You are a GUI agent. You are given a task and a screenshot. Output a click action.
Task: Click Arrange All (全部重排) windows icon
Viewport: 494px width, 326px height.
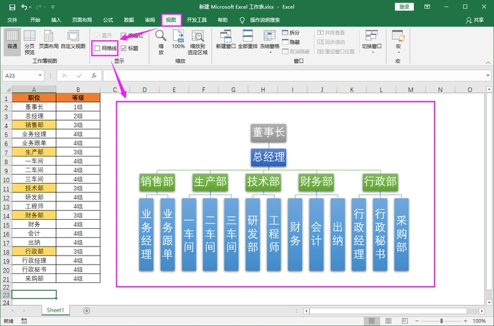point(247,38)
